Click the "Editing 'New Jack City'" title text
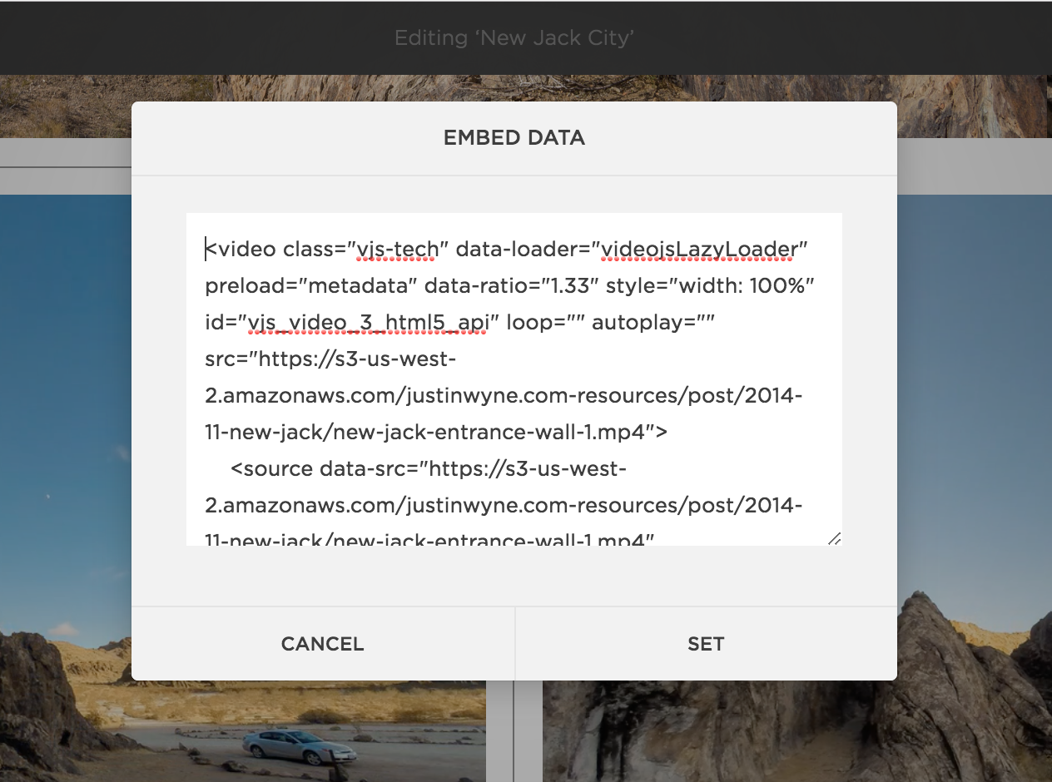 click(514, 37)
